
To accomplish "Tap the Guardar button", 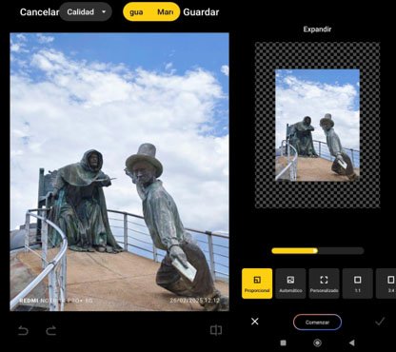I will pyautogui.click(x=201, y=12).
